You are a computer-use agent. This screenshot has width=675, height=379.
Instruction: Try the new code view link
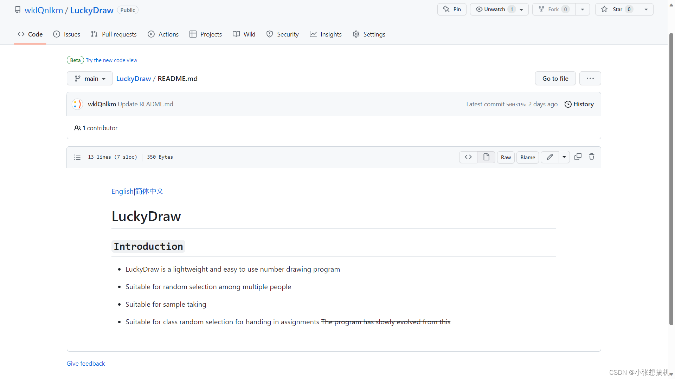[x=111, y=60]
